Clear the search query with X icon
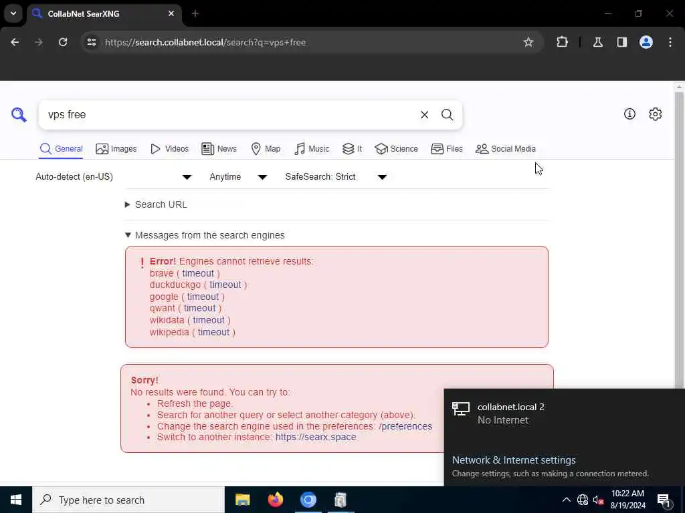The image size is (685, 513). (x=424, y=115)
